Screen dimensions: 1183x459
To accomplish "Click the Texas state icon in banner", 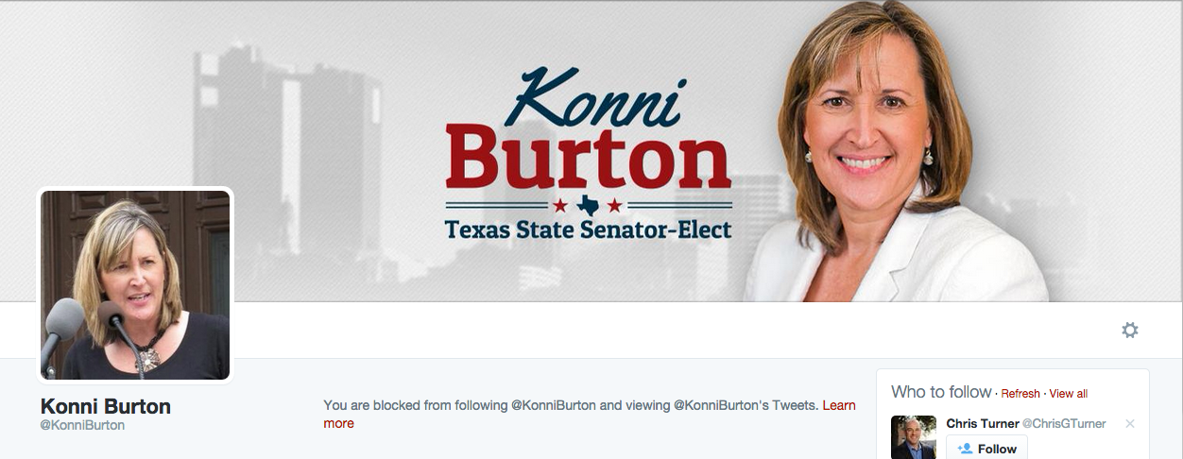I will click(x=588, y=205).
